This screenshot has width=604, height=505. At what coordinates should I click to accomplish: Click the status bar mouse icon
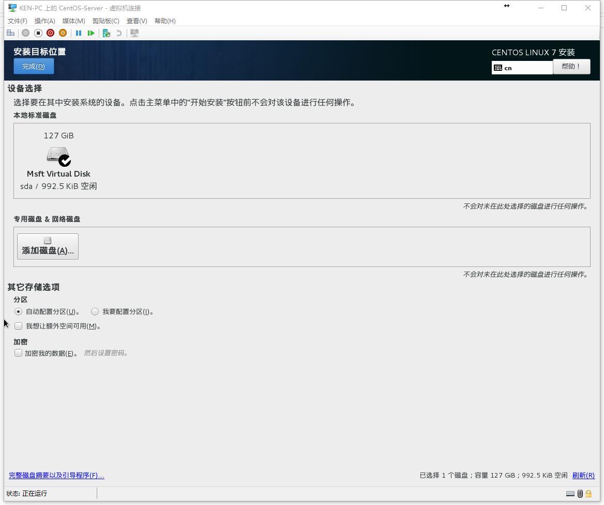(580, 494)
